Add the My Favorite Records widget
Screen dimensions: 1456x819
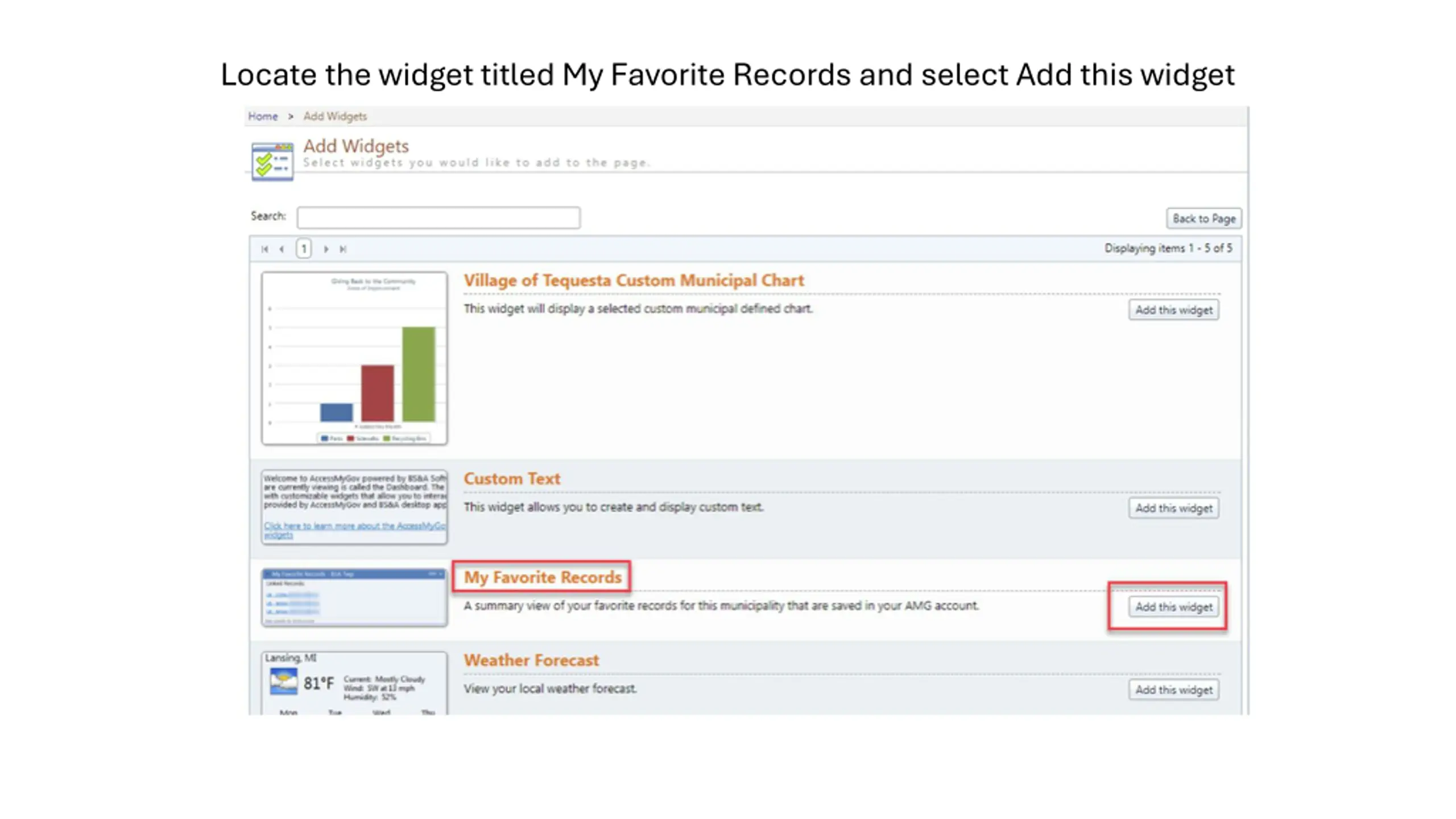pos(1174,607)
